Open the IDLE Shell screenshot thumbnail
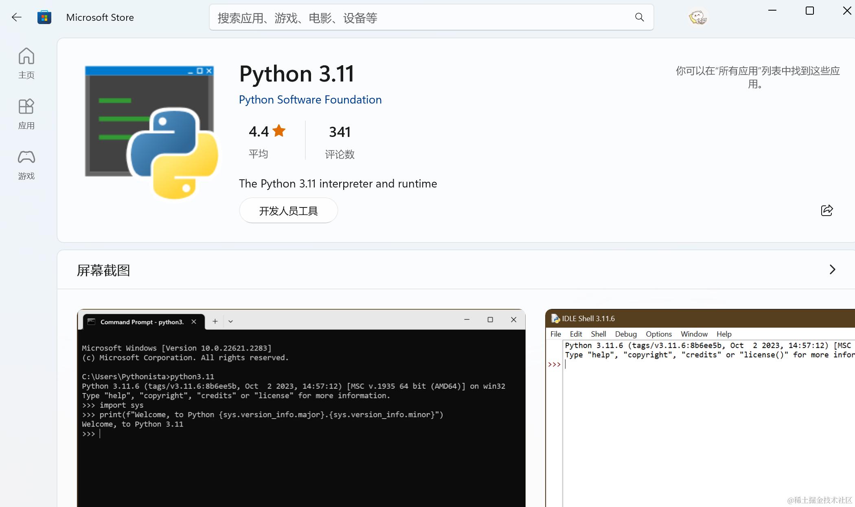855x507 pixels. [700, 408]
